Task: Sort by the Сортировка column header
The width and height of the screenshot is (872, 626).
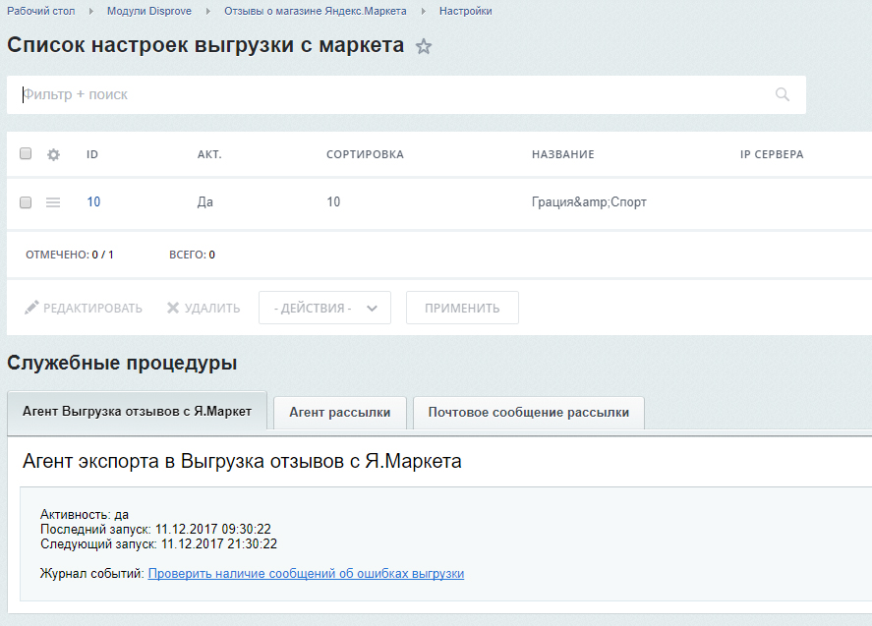Action: 365,154
